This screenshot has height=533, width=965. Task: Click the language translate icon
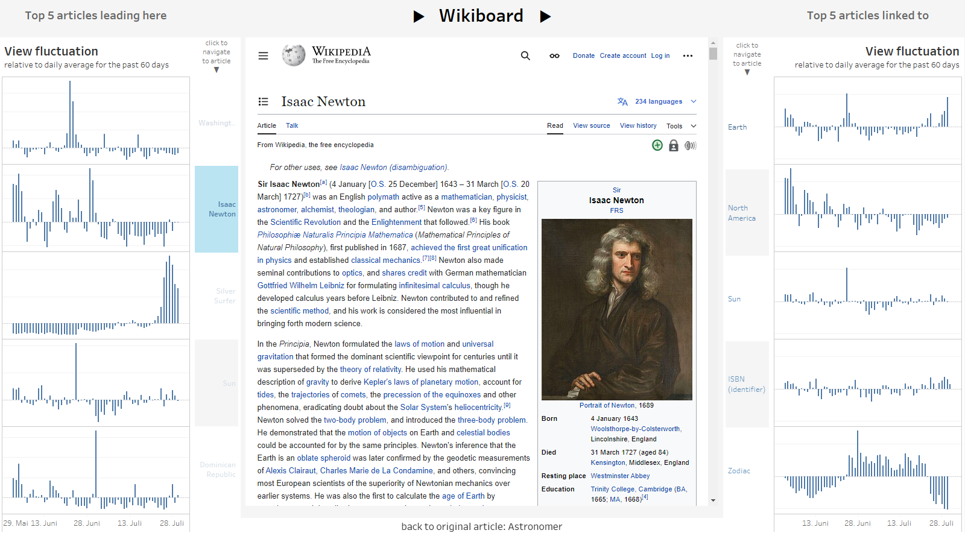[x=622, y=101]
